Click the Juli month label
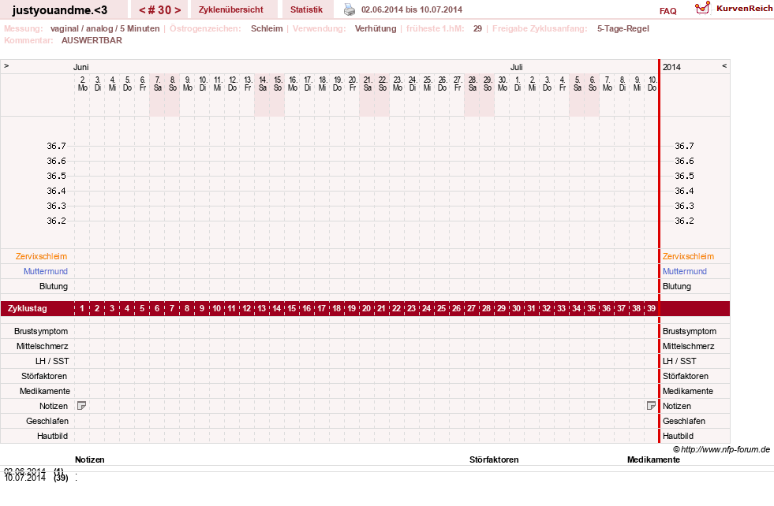The height and width of the screenshot is (506, 774). pos(516,67)
